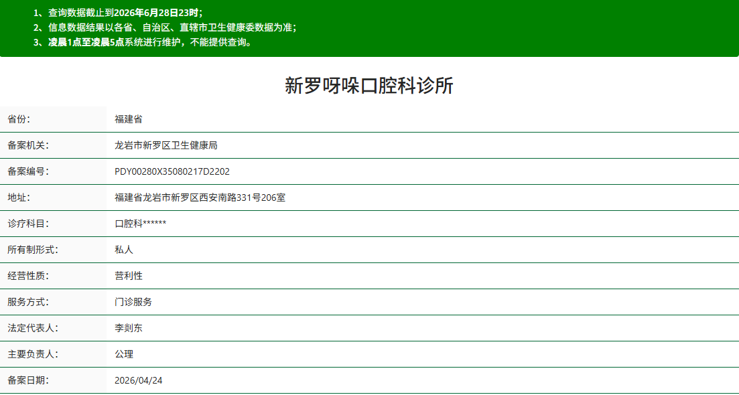
Task: Click the clinic title 新罗呀哚口腔科诊所
Action: (x=369, y=86)
